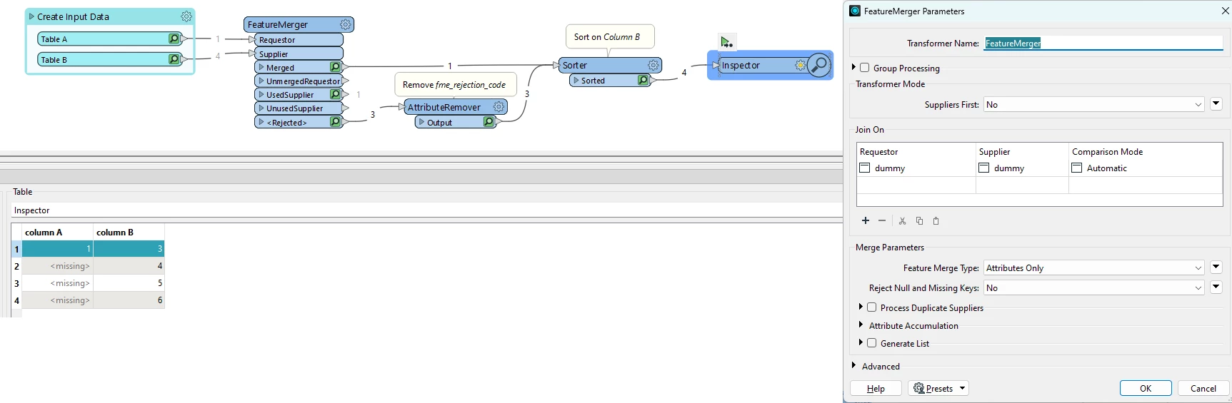
Task: Inspect UsedSupplier port cached features
Action: [x=335, y=94]
